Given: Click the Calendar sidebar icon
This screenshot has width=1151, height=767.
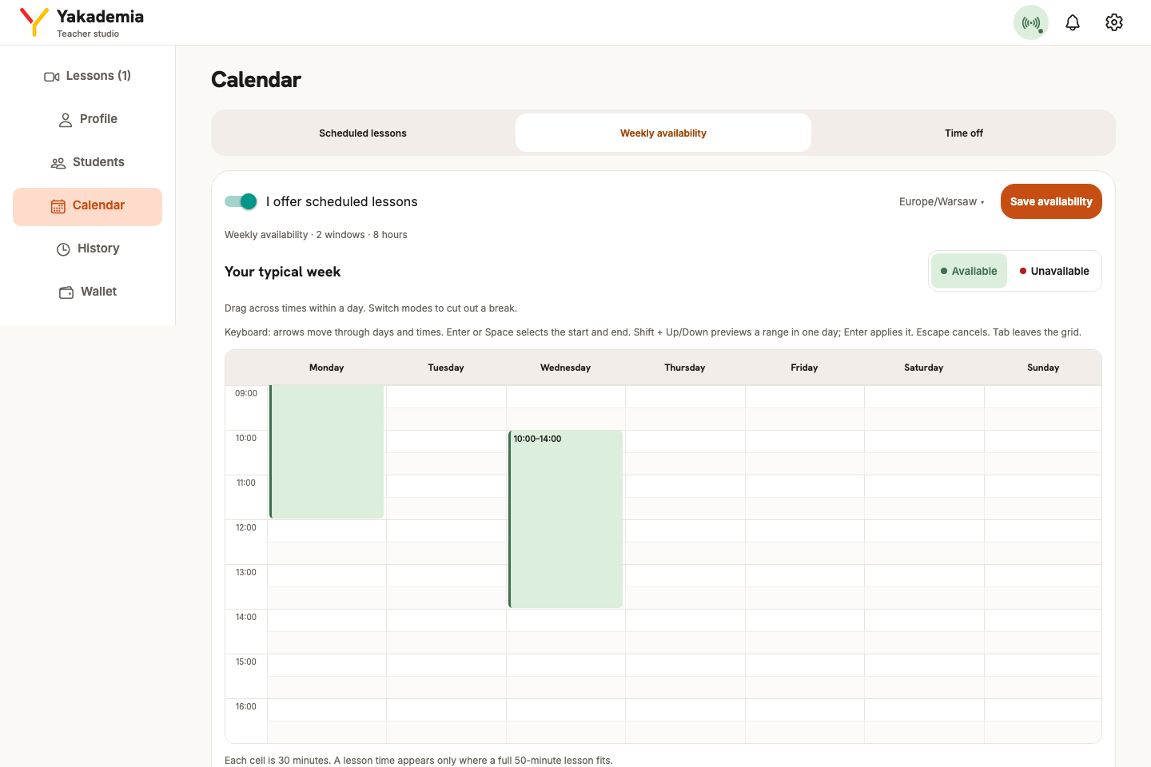Looking at the screenshot, I should [58, 206].
